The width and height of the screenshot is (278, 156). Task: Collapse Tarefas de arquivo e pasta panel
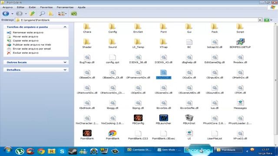pyautogui.click(x=65, y=27)
